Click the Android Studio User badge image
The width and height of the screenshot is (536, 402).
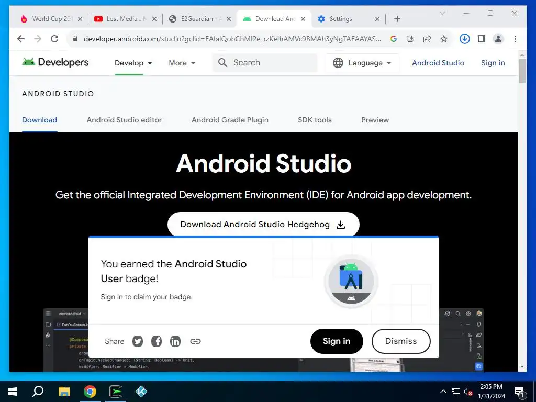coord(351,281)
